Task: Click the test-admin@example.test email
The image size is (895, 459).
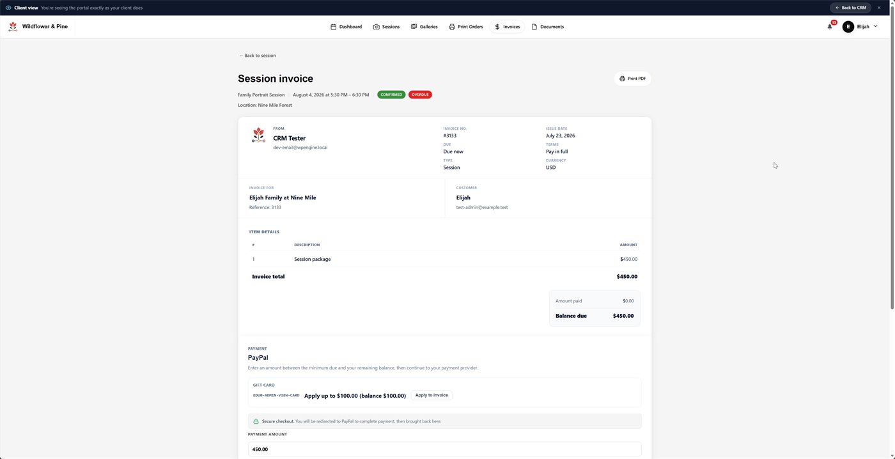Action: pyautogui.click(x=482, y=207)
